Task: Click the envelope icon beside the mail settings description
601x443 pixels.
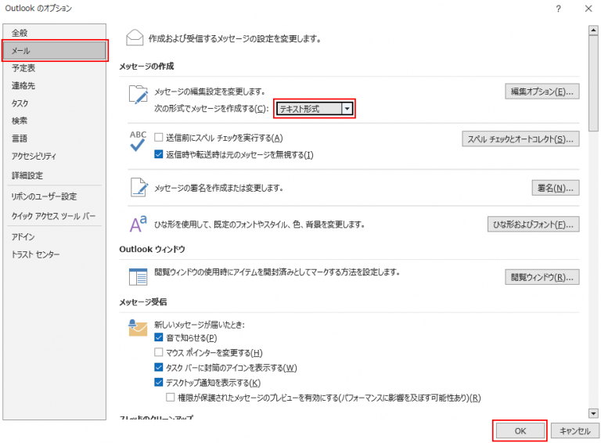Action: [135, 38]
